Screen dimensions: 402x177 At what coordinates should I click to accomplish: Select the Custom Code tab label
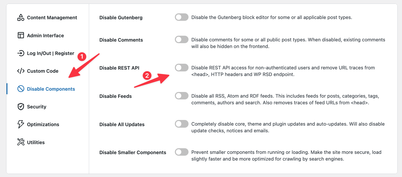(43, 71)
